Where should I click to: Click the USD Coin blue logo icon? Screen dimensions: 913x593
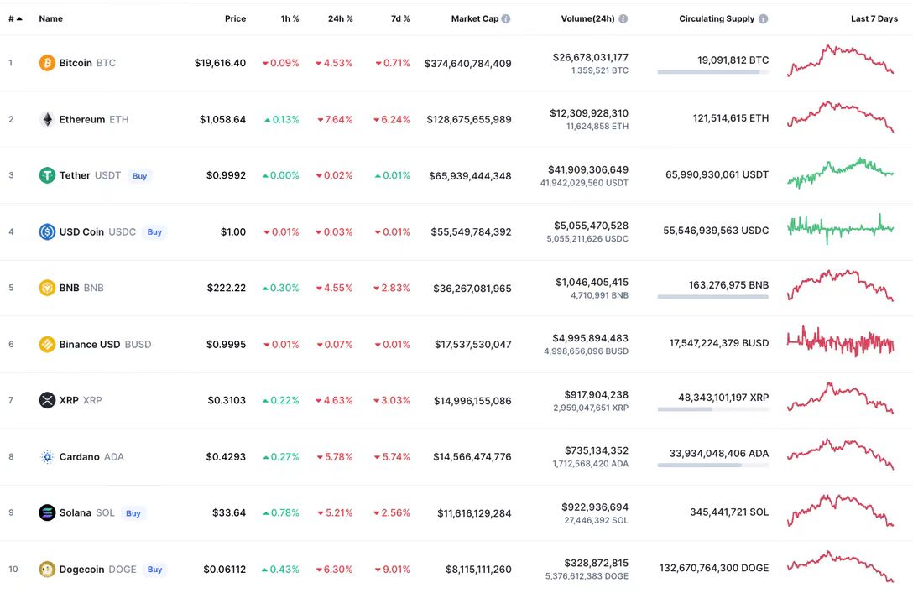coord(47,231)
